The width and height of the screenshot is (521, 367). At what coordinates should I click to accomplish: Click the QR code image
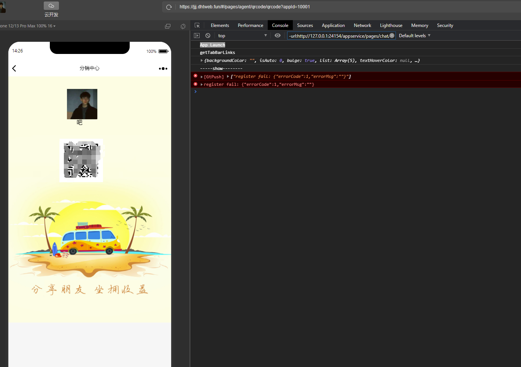pos(81,160)
